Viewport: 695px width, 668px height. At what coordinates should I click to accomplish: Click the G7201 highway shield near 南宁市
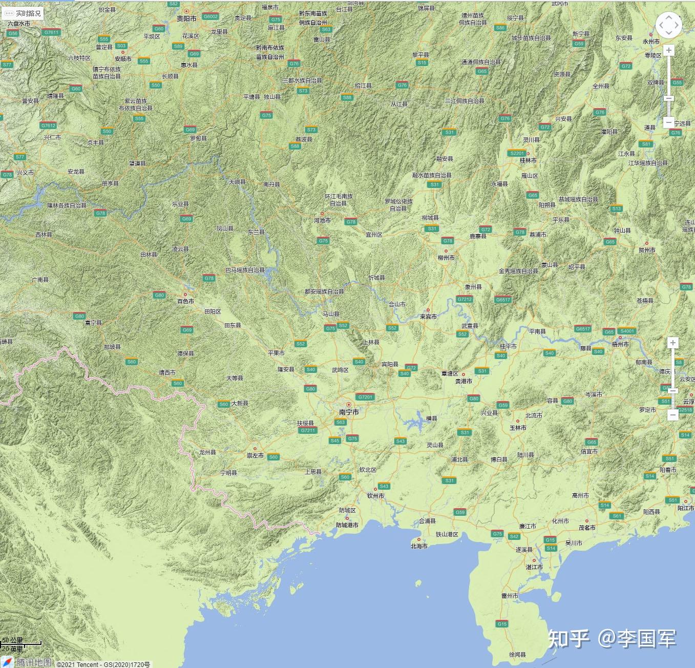coord(366,397)
